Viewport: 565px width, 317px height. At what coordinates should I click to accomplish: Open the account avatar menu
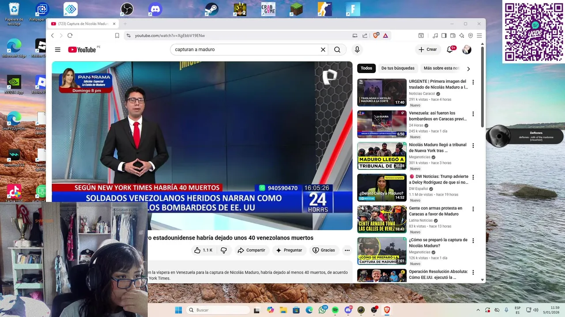point(467,50)
